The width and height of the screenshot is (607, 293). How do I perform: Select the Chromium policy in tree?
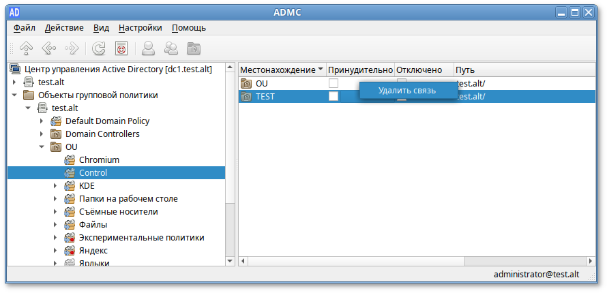[99, 159]
